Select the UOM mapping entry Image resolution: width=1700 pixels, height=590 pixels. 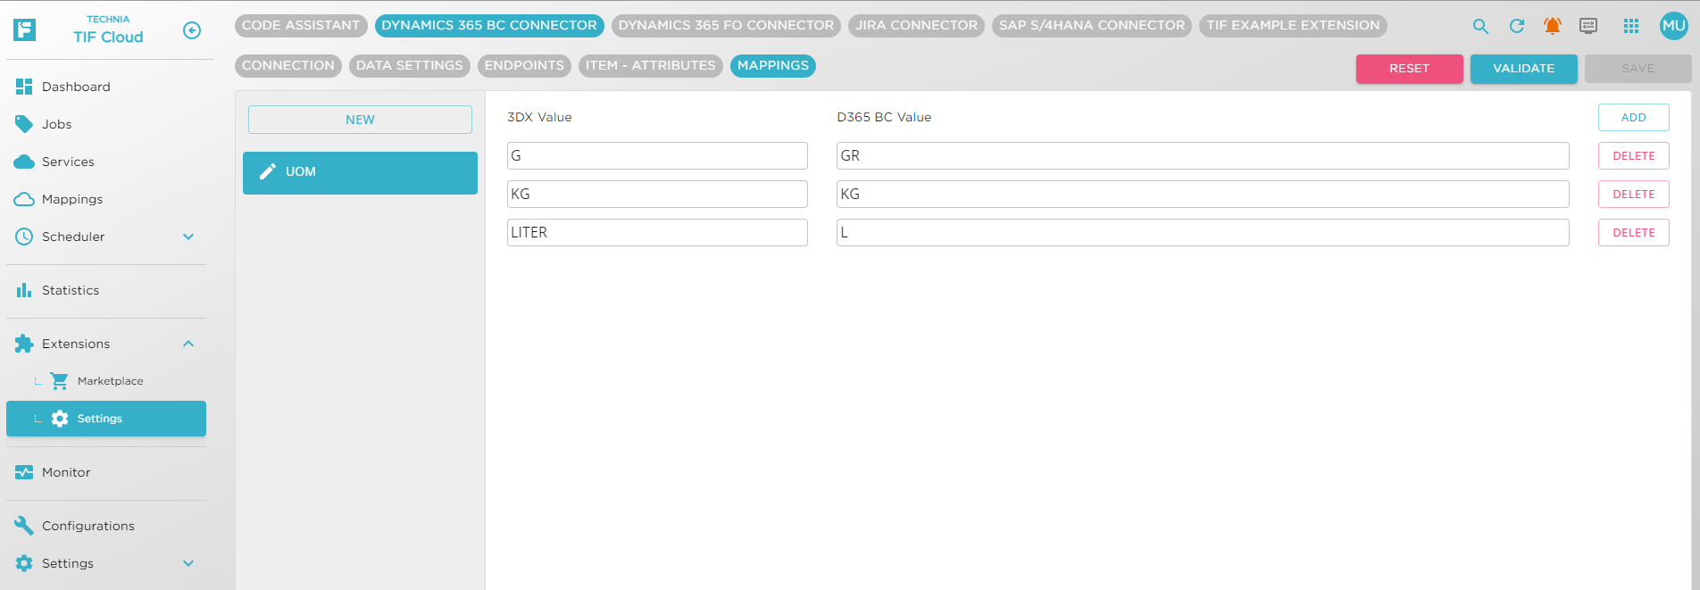tap(360, 172)
